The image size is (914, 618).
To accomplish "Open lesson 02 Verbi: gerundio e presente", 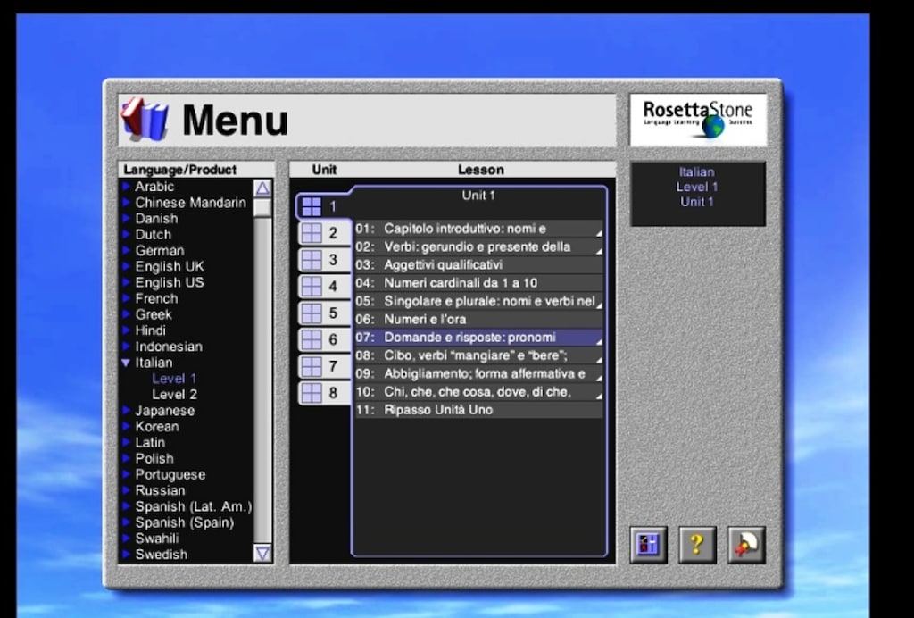I will click(x=478, y=246).
